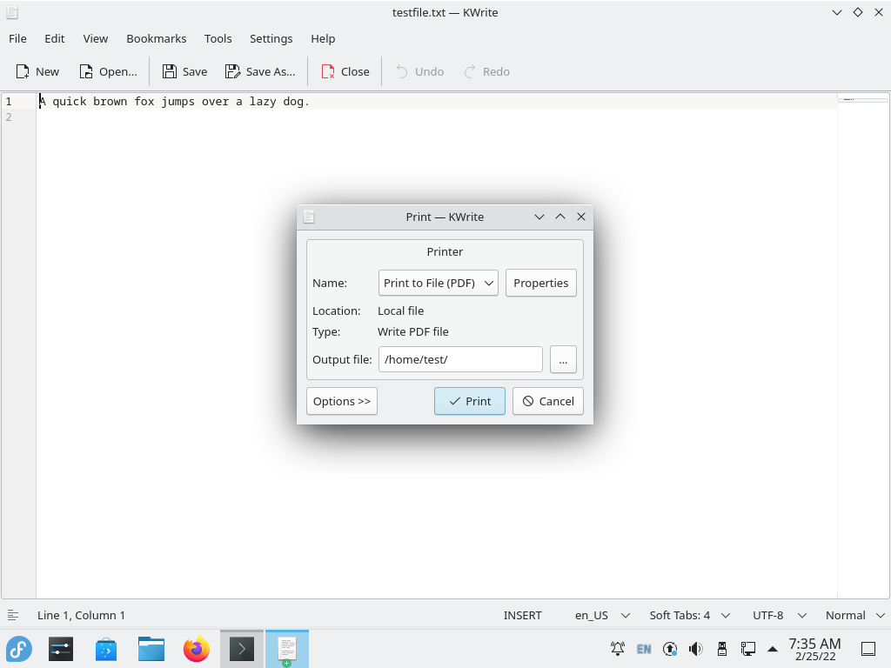Confirm with the Print button
The image size is (891, 668).
469,401
